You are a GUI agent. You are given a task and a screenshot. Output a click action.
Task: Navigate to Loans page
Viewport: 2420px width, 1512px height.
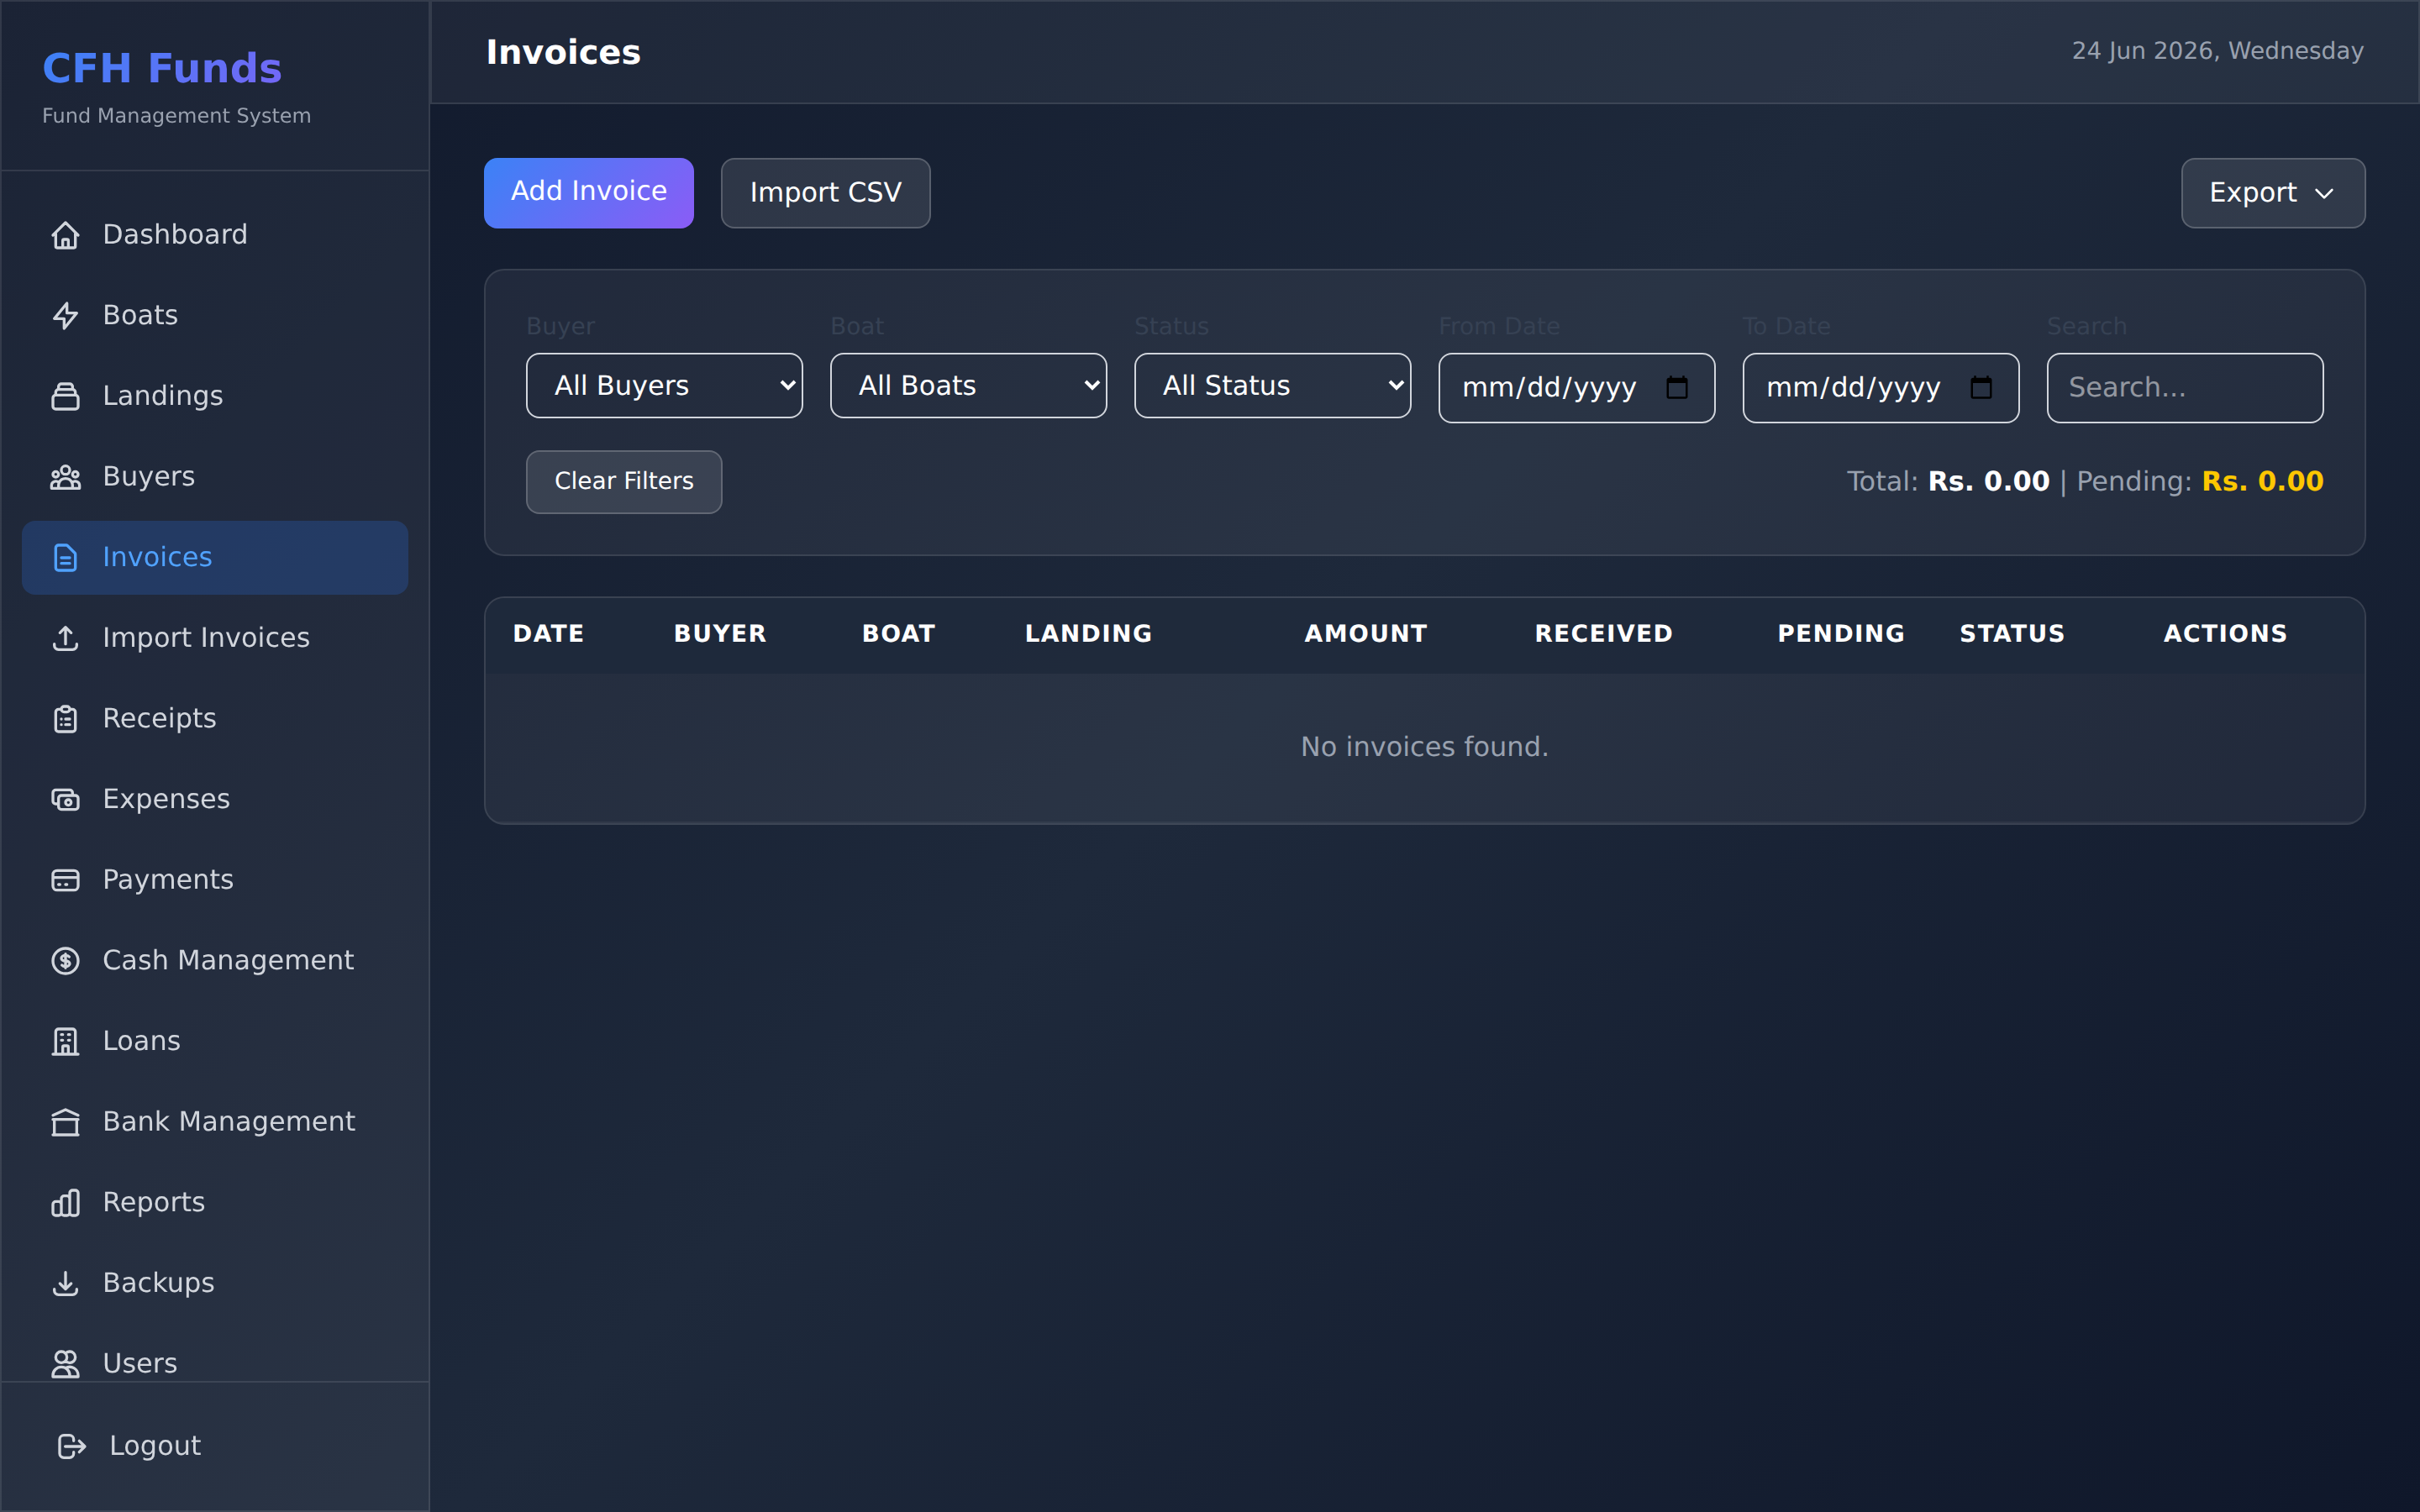pyautogui.click(x=215, y=1041)
